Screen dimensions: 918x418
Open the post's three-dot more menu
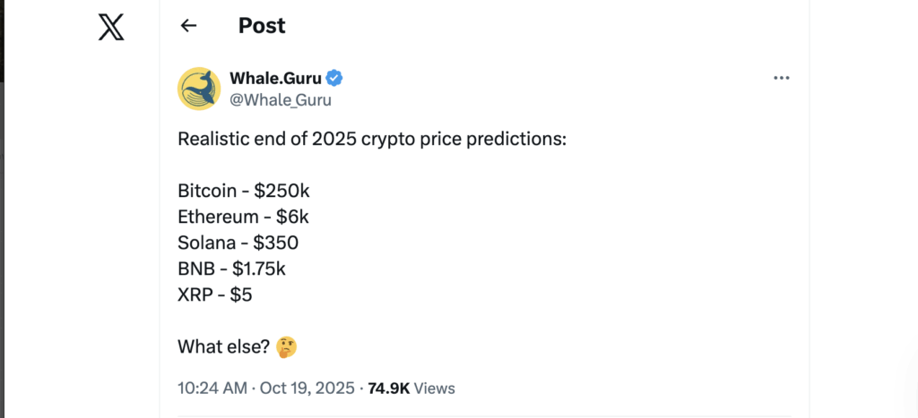(x=781, y=79)
